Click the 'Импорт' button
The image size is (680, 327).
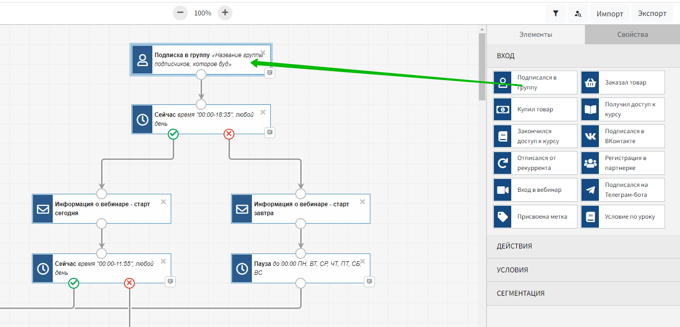[x=610, y=13]
